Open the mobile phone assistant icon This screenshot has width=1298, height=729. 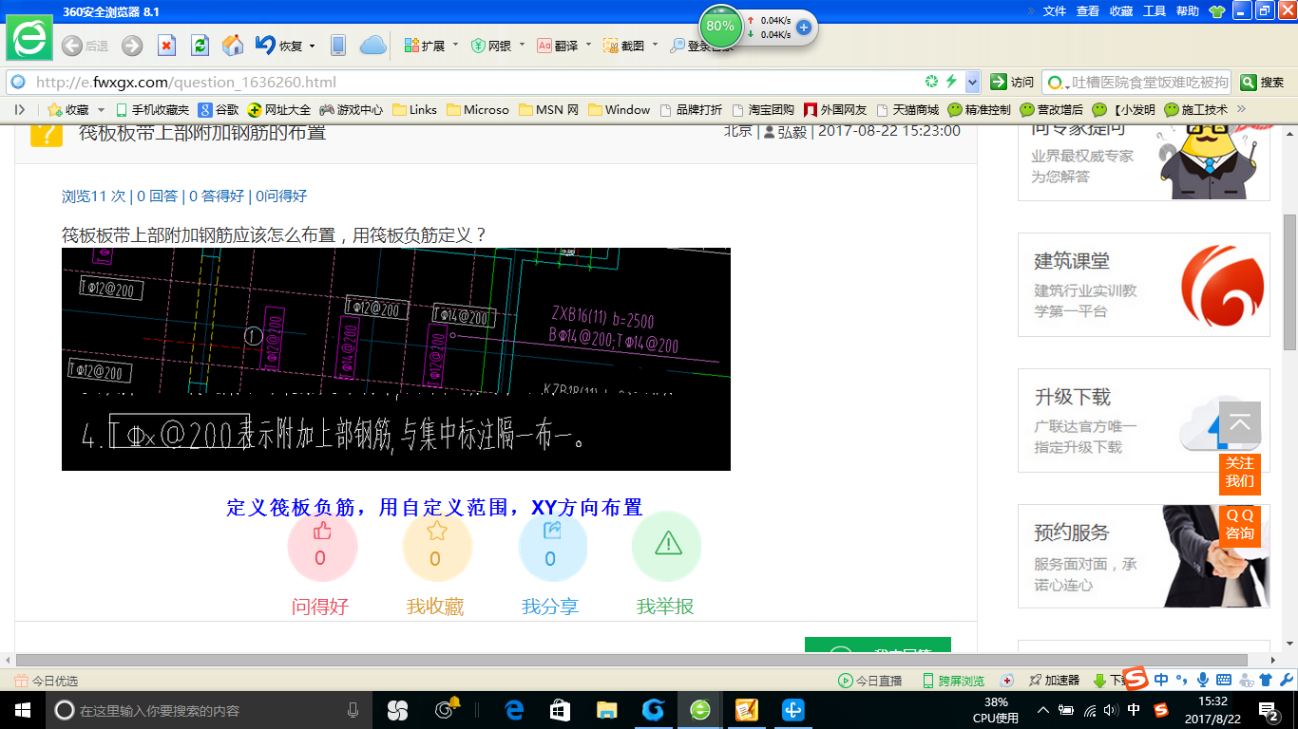(337, 46)
